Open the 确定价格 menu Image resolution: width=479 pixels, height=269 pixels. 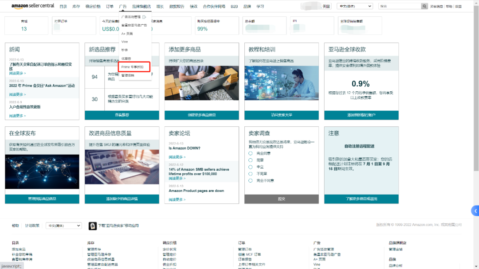(x=93, y=6)
